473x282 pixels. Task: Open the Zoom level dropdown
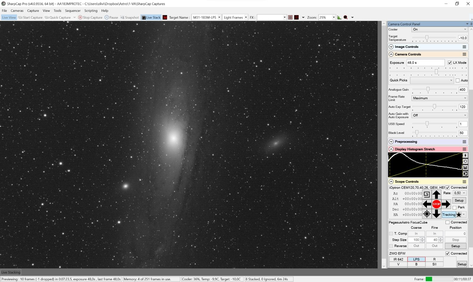click(334, 17)
